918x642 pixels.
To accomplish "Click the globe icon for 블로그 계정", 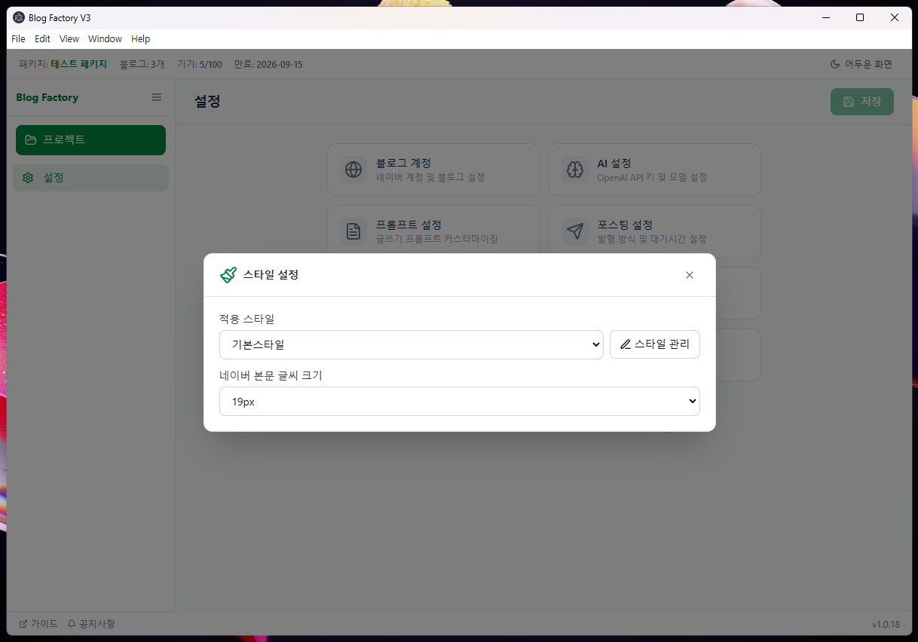I will (x=353, y=170).
